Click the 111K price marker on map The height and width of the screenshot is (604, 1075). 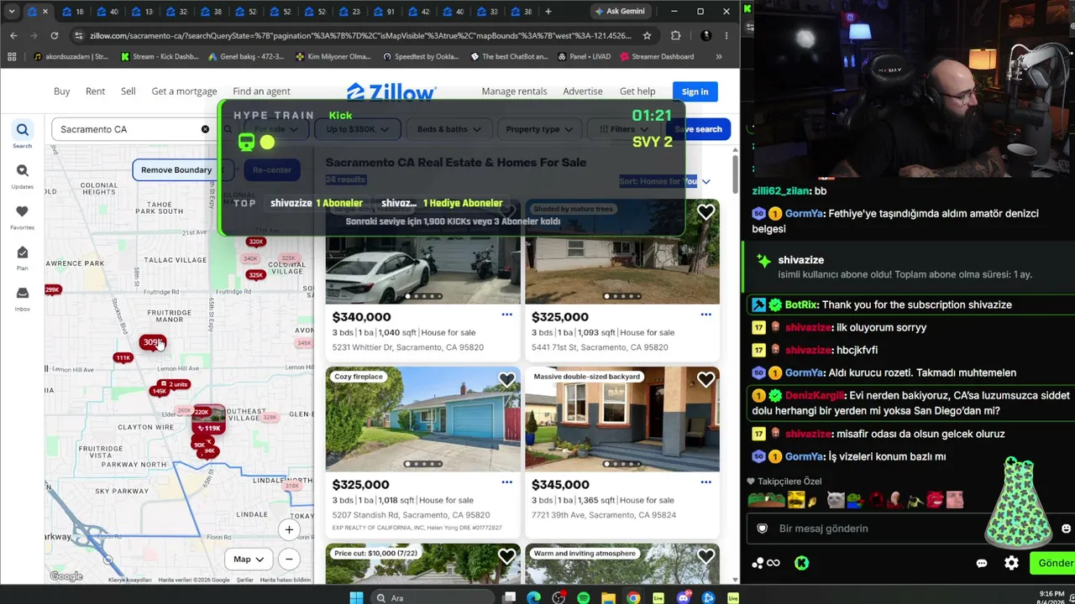123,358
